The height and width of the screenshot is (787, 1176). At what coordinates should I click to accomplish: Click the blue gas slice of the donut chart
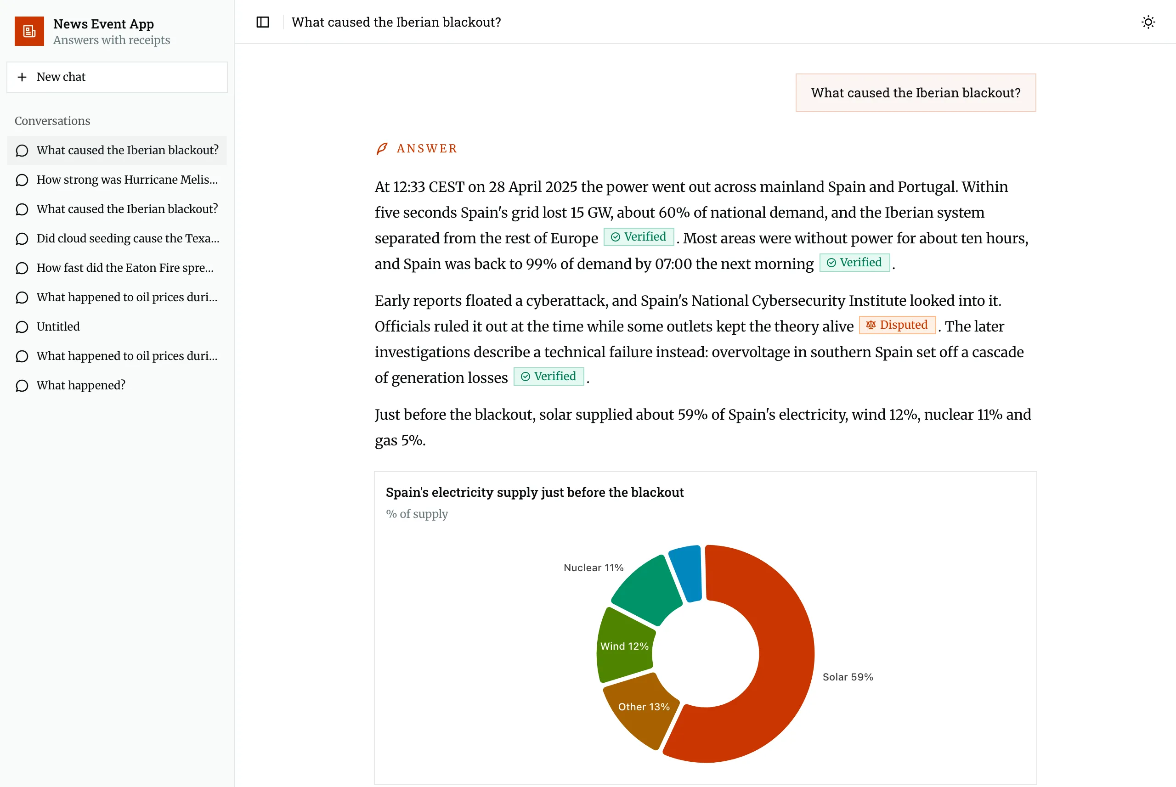687,573
